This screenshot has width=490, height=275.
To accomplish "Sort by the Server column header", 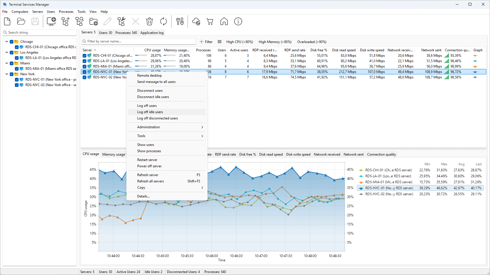I will [107, 50].
